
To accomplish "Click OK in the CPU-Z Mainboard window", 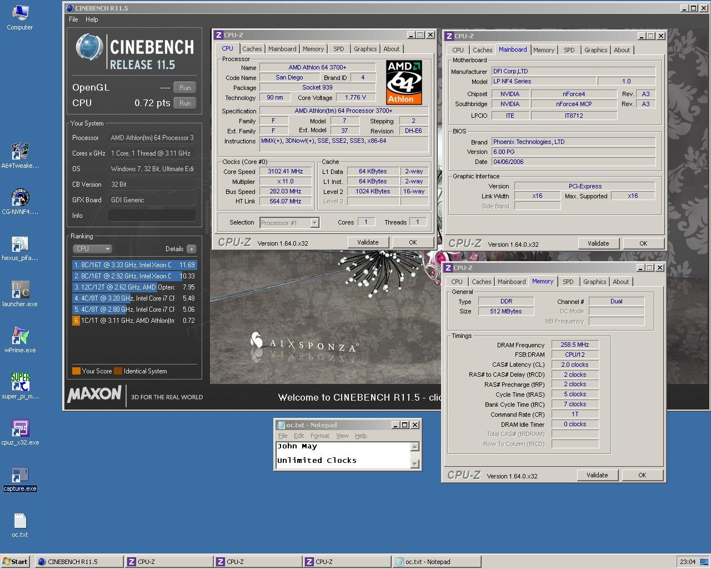I will coord(643,243).
